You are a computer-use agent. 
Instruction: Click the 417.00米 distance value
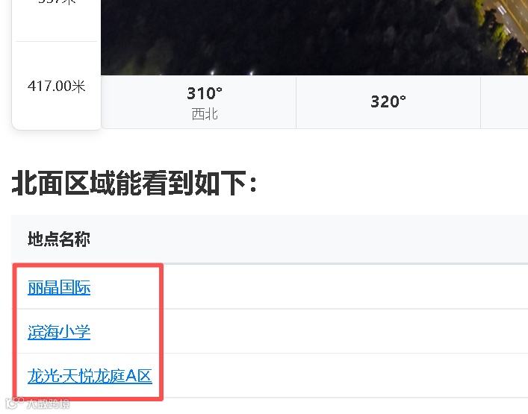(x=57, y=86)
